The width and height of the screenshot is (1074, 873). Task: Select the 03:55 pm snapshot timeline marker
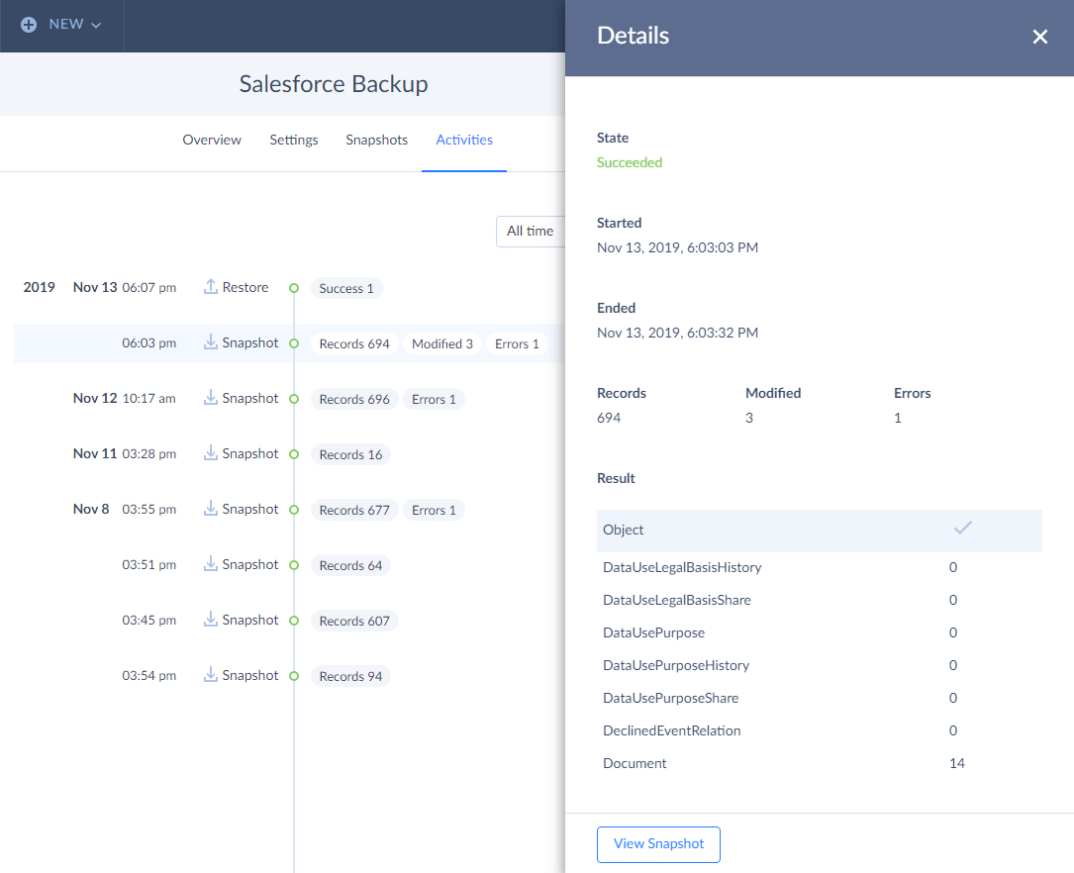click(294, 510)
